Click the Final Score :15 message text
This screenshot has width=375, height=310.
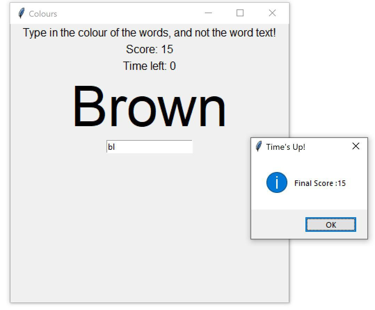[320, 183]
